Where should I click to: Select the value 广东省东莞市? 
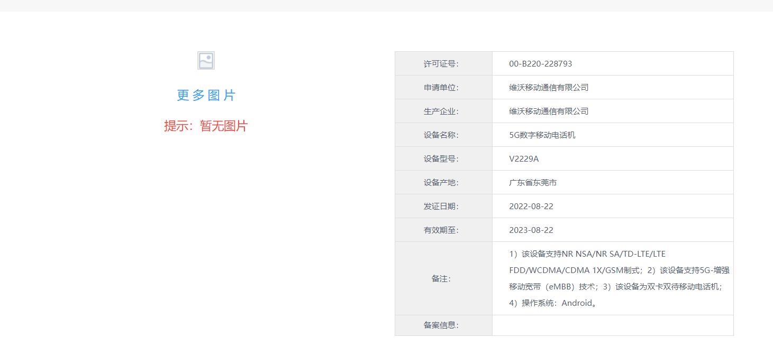533,182
